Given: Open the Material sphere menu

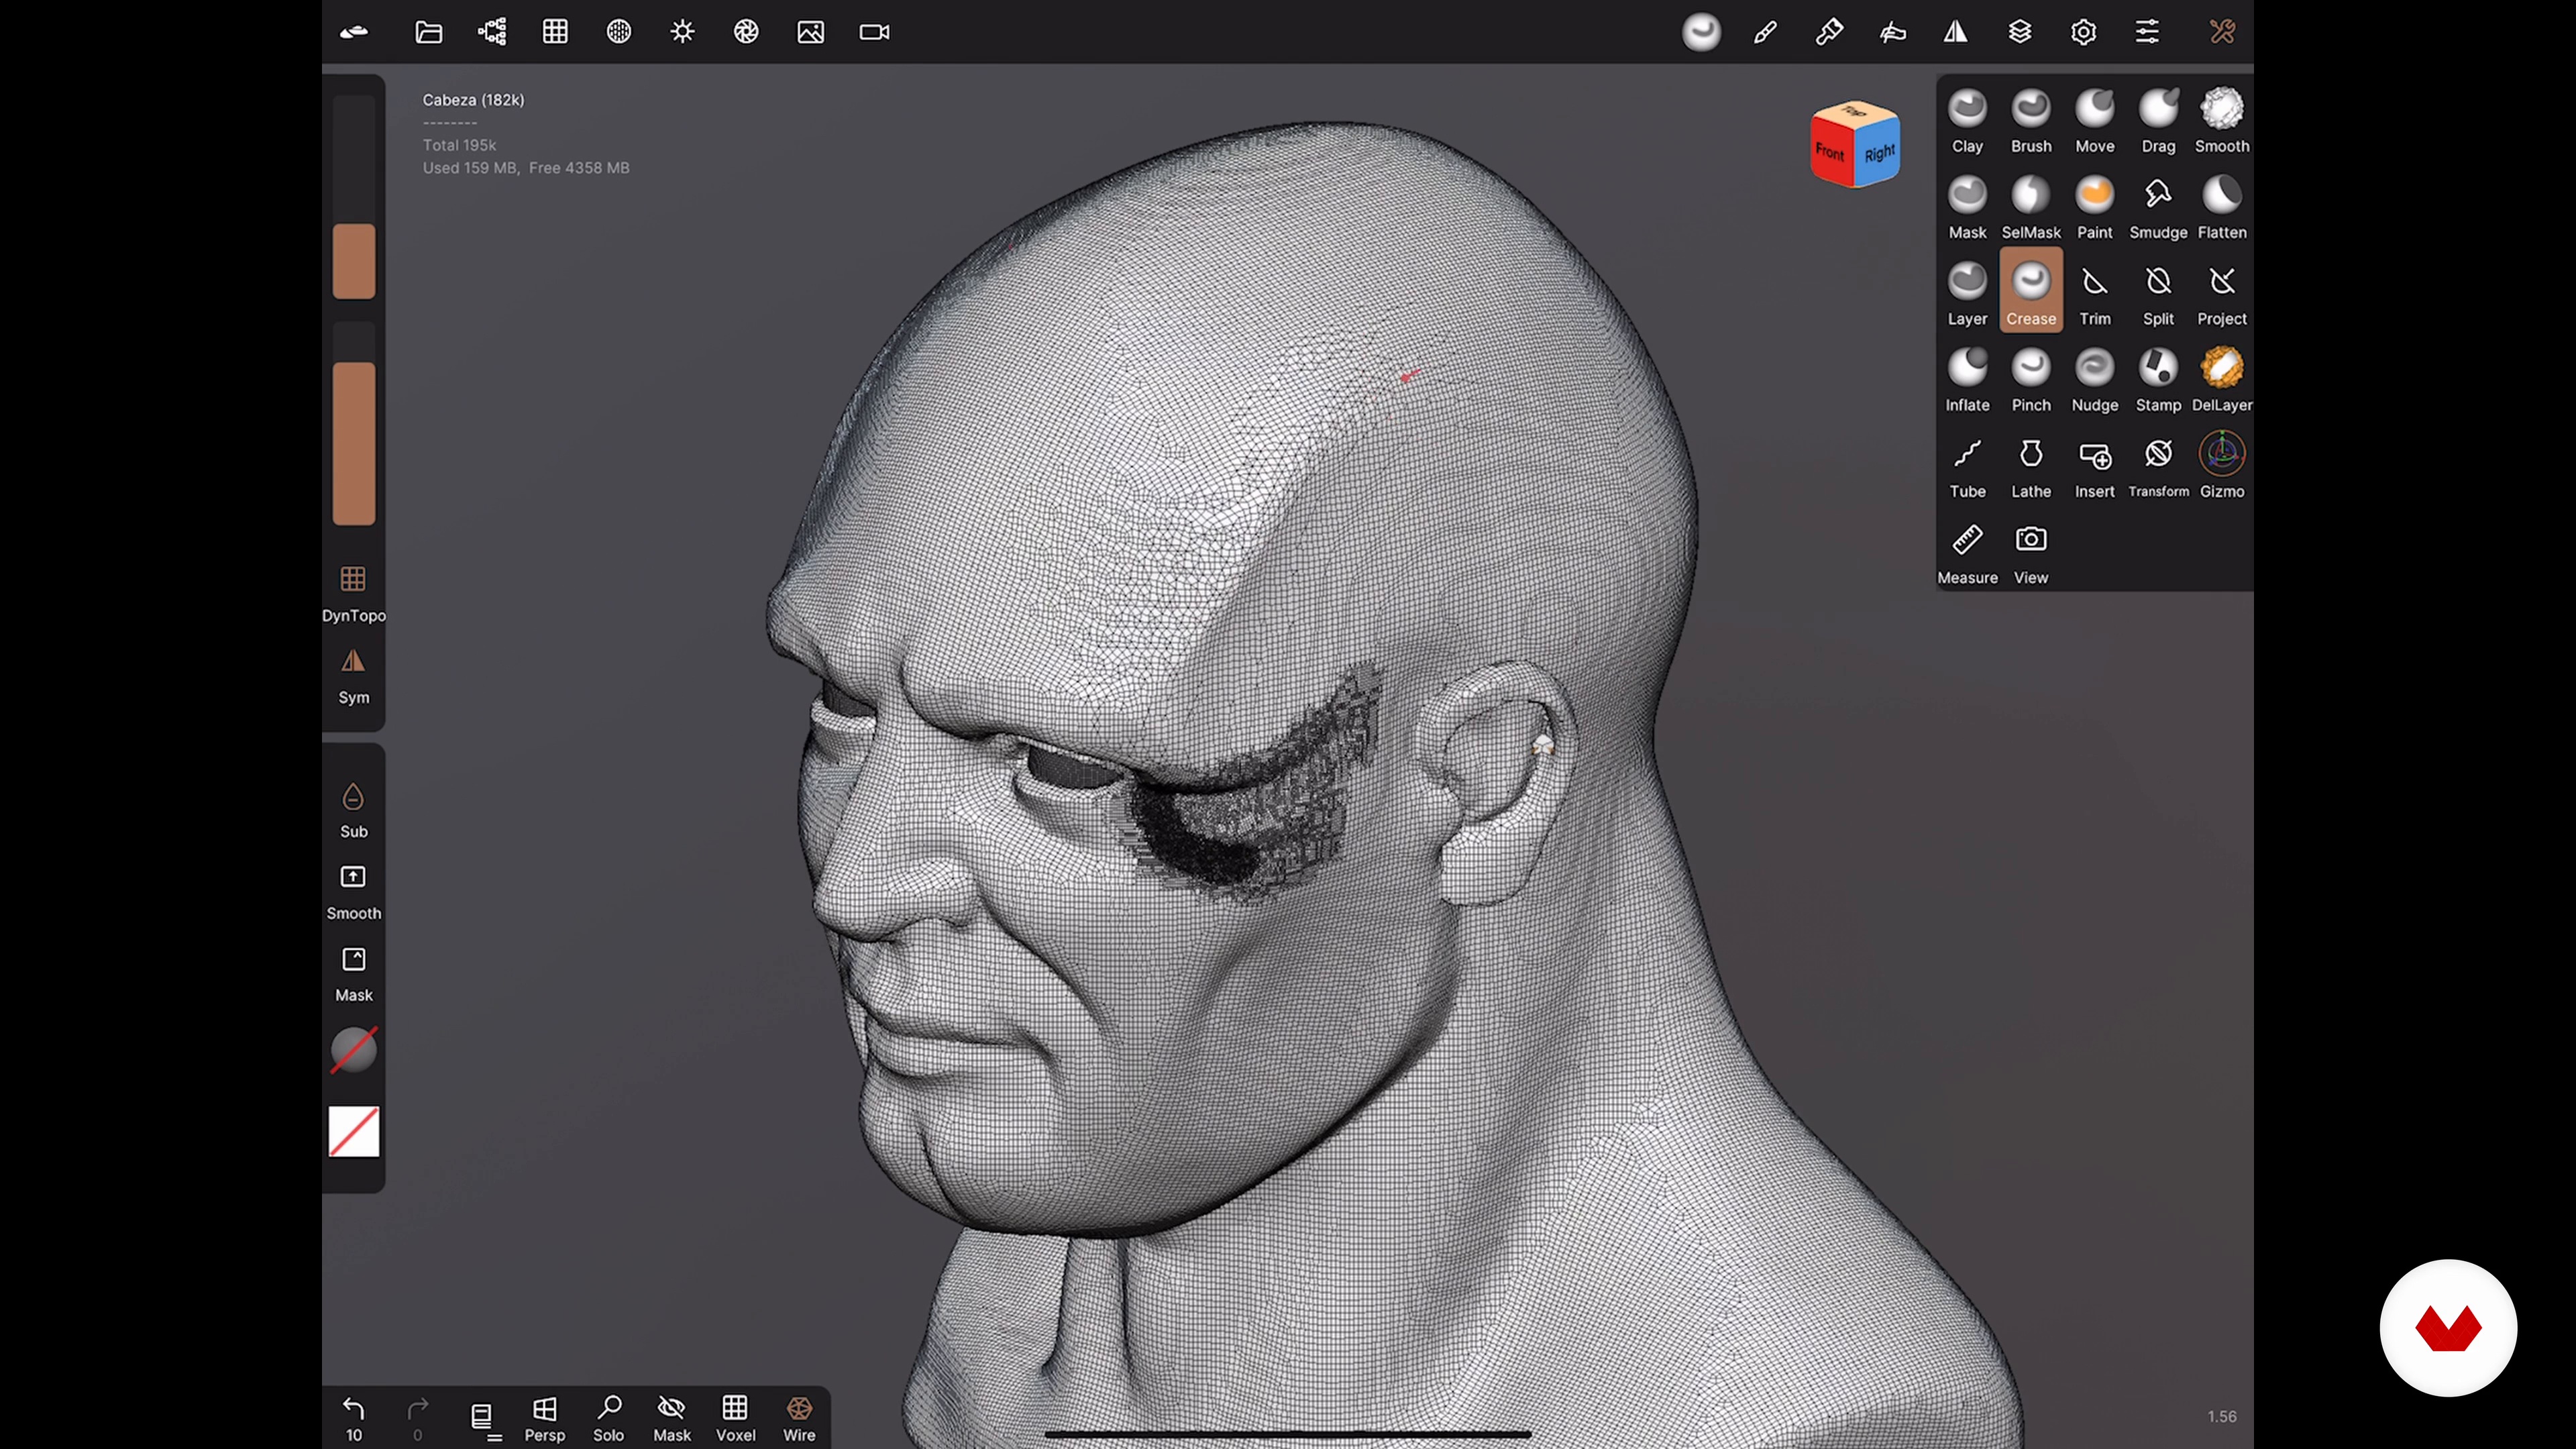Looking at the screenshot, I should tap(619, 32).
